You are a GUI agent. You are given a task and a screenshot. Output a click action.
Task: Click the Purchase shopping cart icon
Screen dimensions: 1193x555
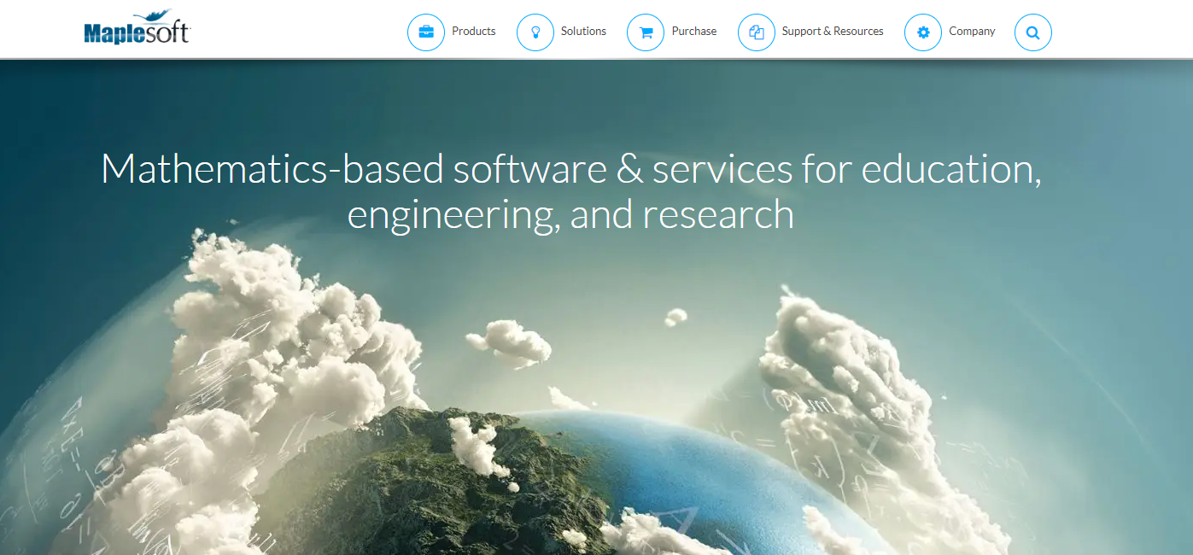point(646,32)
